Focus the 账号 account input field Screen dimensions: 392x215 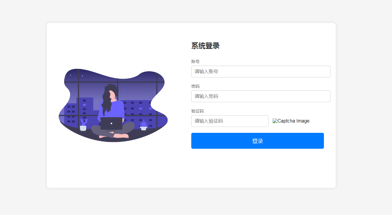(x=261, y=72)
